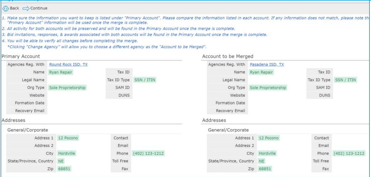The height and width of the screenshot is (177, 371).
Task: Select zip 68851 in Primary Account
Action: [x=64, y=169]
